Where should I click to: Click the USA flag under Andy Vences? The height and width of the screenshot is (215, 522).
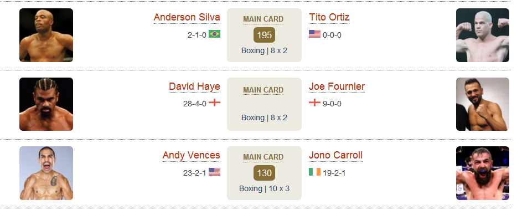click(214, 172)
